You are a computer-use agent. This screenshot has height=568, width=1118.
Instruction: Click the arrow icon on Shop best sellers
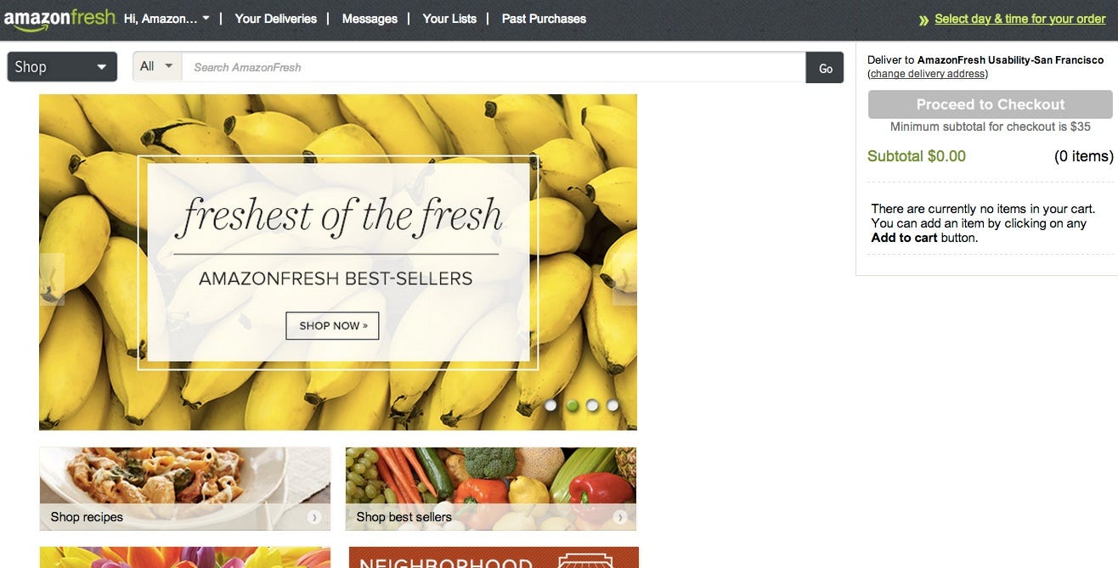click(x=620, y=517)
